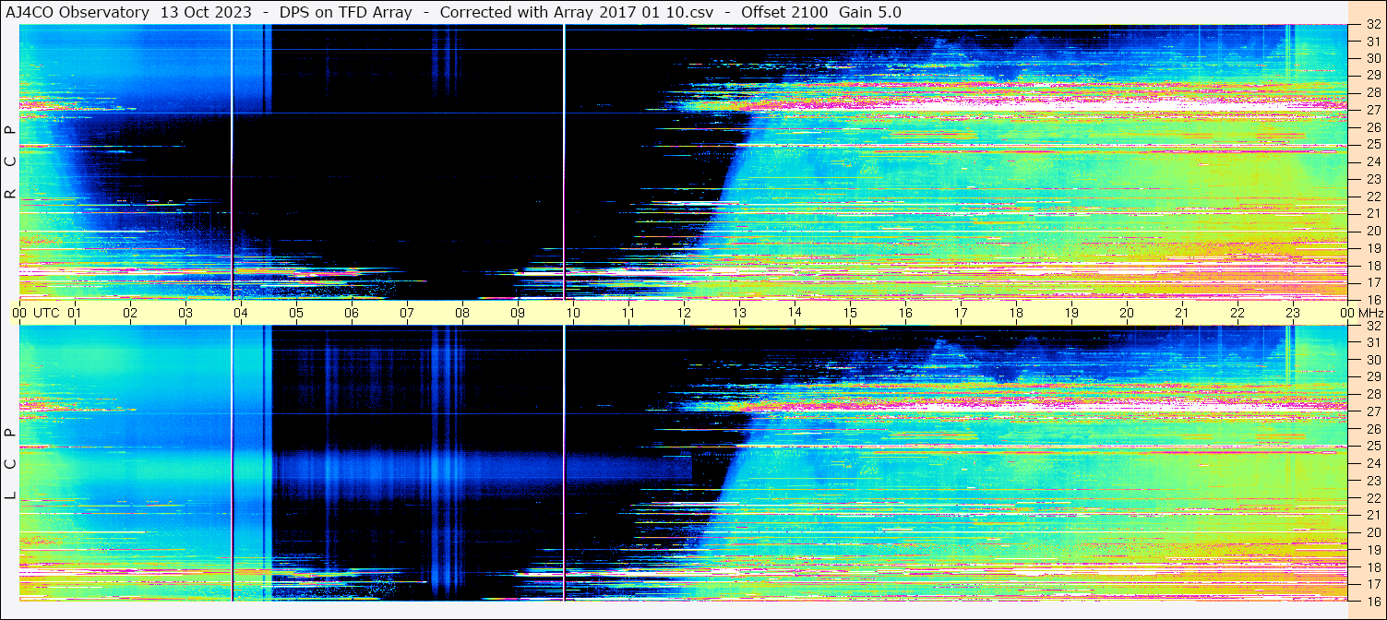Click the AJ4CO Observatory title text

pos(77,12)
